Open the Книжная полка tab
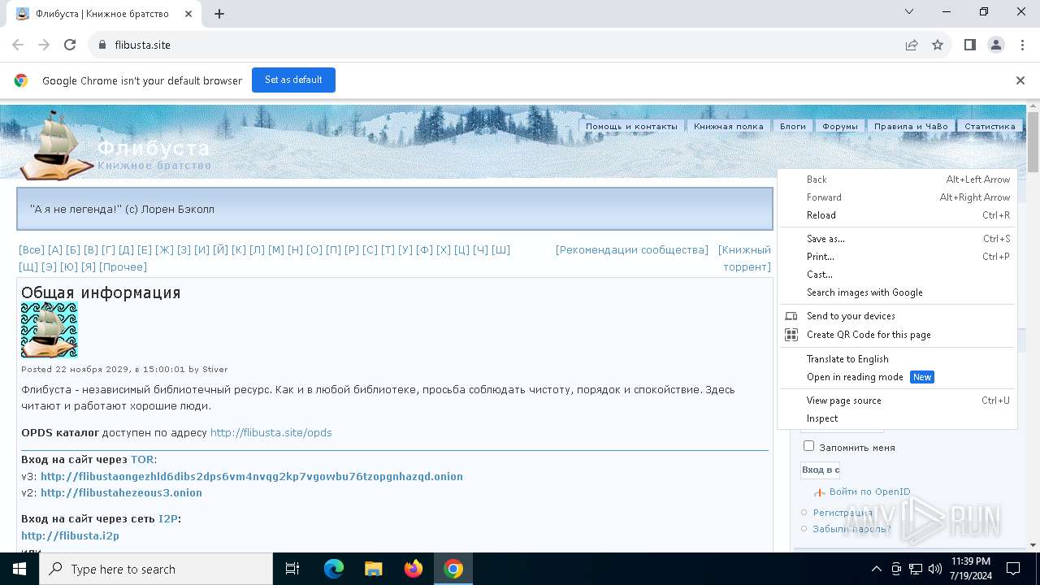Image resolution: width=1040 pixels, height=585 pixels. pyautogui.click(x=728, y=126)
